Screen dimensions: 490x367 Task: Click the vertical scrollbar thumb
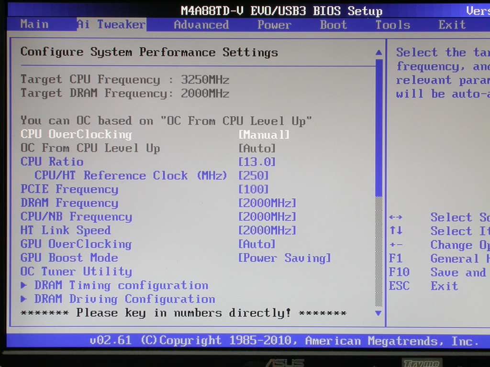coord(379,128)
